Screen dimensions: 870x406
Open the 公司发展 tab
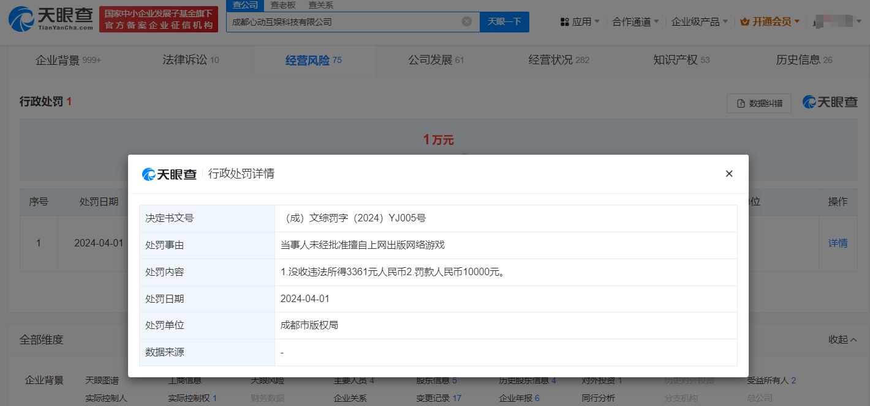pos(436,60)
